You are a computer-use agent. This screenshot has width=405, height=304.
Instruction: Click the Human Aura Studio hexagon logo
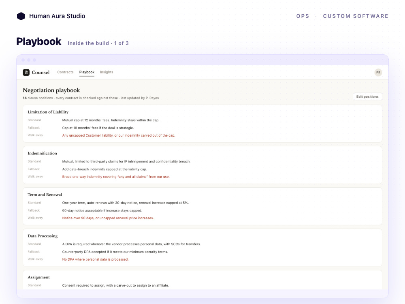point(21,16)
